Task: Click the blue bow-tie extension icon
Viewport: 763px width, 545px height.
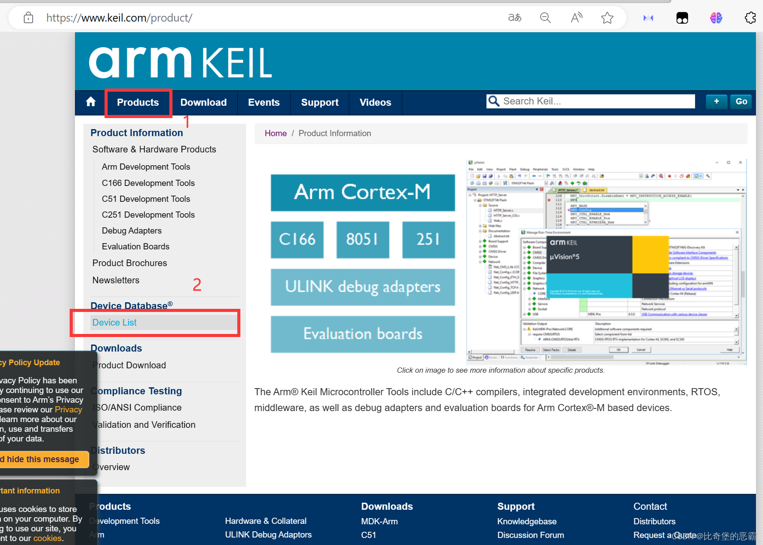Action: click(648, 18)
